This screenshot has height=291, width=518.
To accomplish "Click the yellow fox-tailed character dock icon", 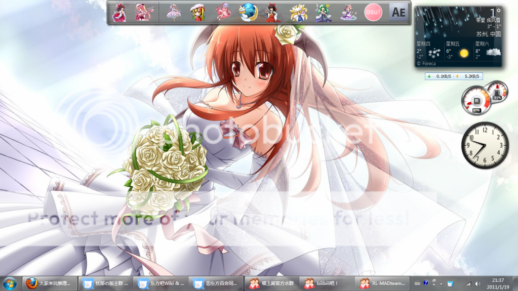I will [x=297, y=13].
